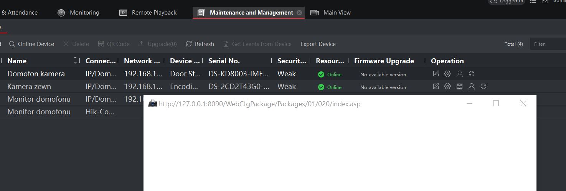
Task: Edit the Domofon kamera device entry
Action: point(436,74)
